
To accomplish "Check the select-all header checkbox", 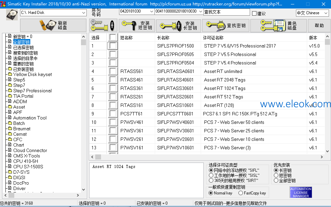I will click(113, 37).
